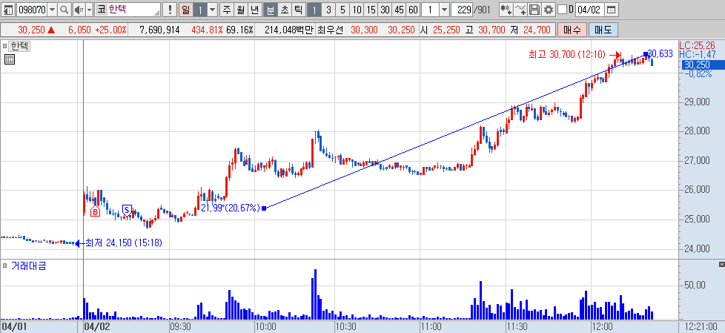Click the stock search magnifier icon

coord(64,9)
